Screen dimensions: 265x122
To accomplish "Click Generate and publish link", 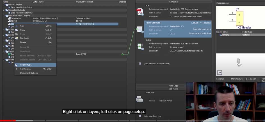I will 200,33.
